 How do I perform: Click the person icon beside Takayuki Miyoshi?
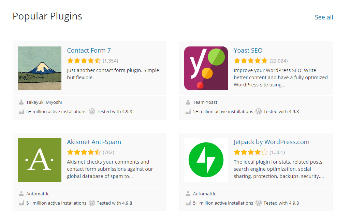pyautogui.click(x=21, y=101)
